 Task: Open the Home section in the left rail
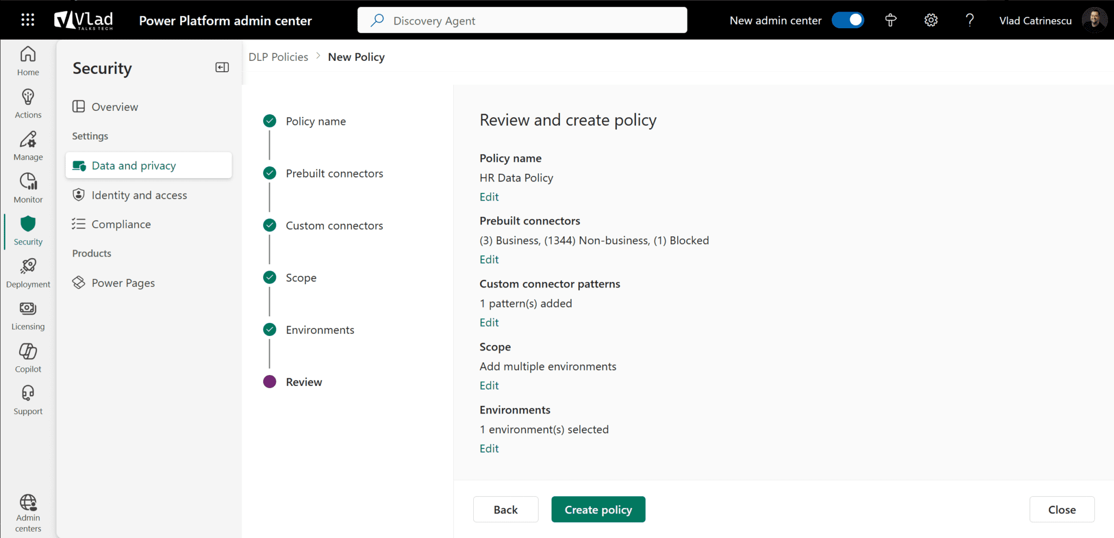[x=27, y=60]
